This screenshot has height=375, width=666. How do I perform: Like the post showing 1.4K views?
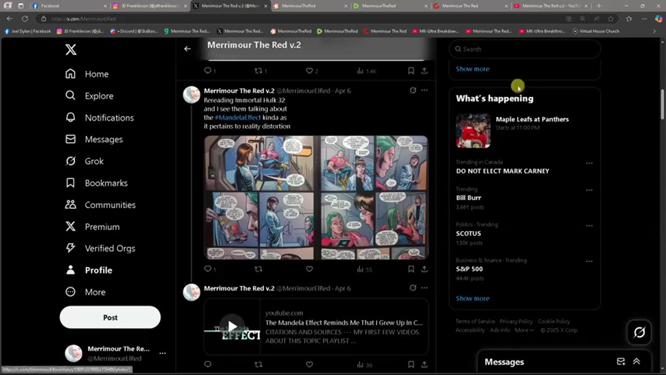click(x=311, y=71)
